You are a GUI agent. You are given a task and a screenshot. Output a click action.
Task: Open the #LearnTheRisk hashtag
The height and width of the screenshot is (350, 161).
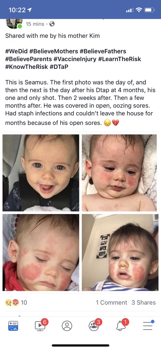click(x=119, y=59)
